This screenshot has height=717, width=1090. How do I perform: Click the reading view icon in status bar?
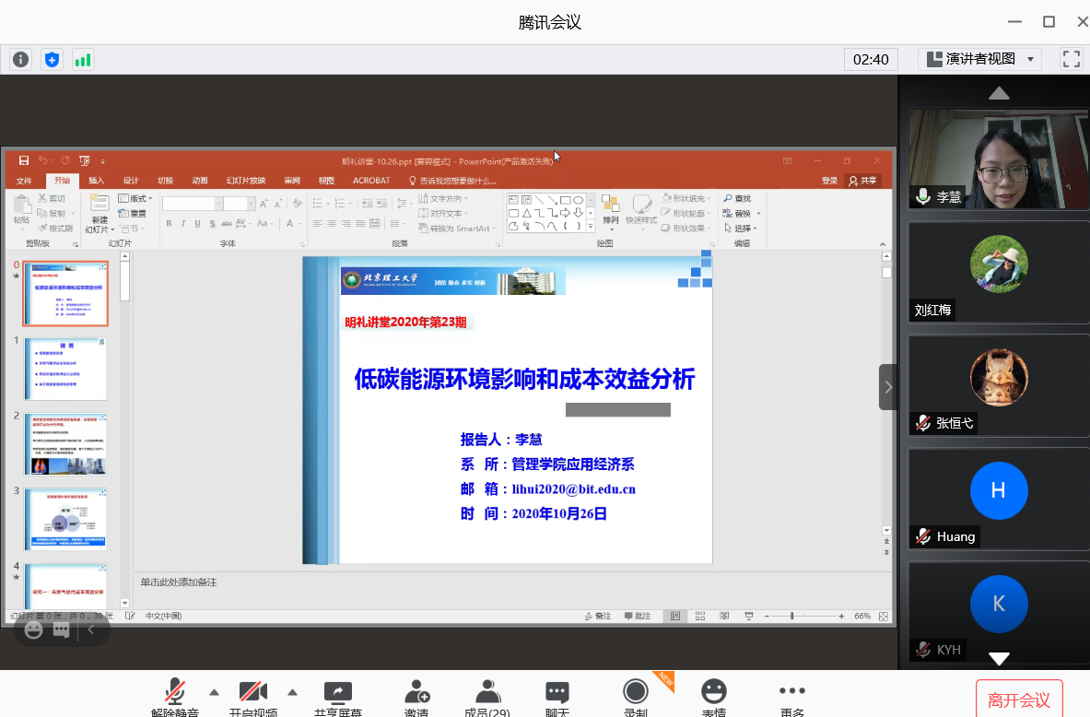[x=724, y=617]
